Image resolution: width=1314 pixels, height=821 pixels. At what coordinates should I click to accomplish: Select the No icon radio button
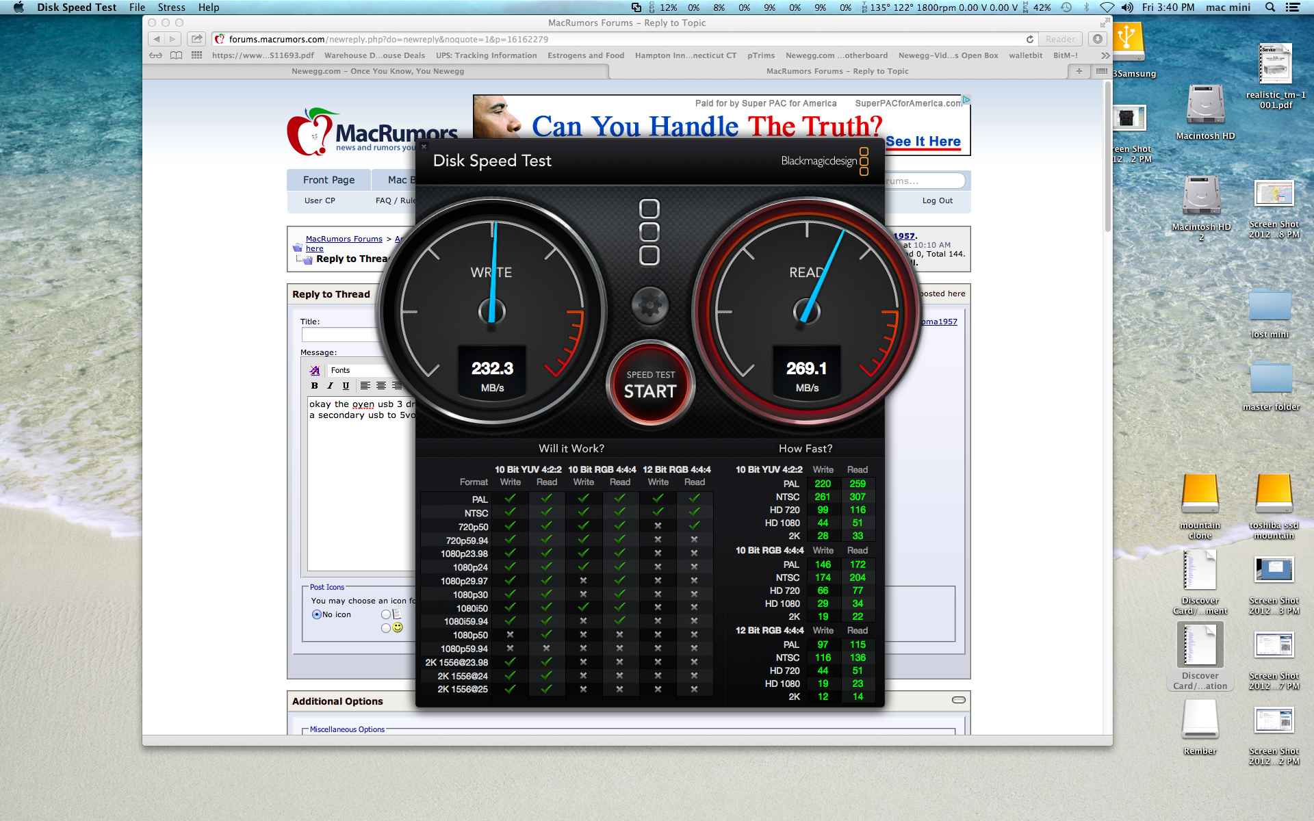pyautogui.click(x=316, y=614)
